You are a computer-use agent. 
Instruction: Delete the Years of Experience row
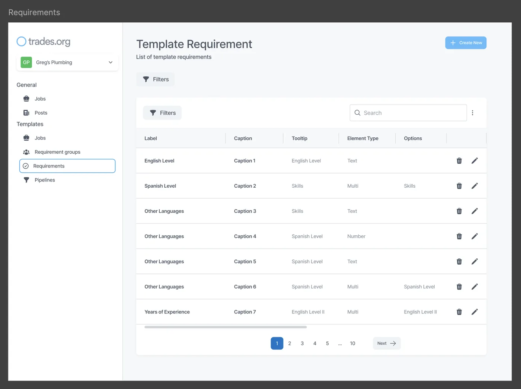pyautogui.click(x=459, y=312)
